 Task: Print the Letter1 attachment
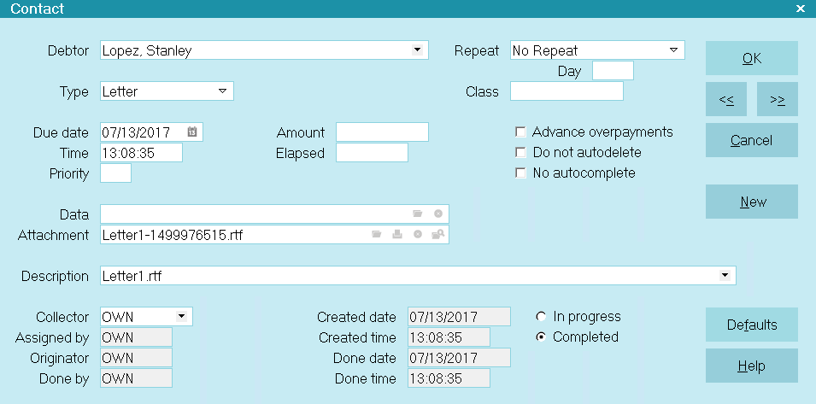pyautogui.click(x=397, y=235)
